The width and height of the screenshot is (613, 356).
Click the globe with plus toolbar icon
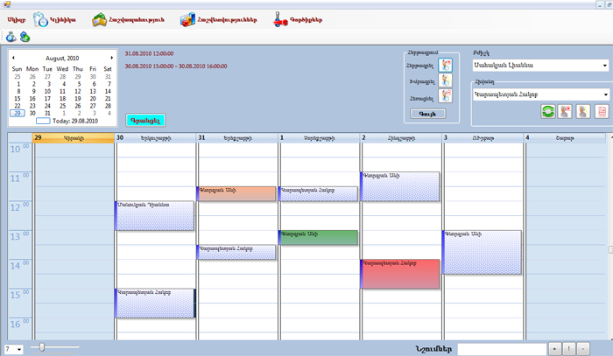point(25,37)
